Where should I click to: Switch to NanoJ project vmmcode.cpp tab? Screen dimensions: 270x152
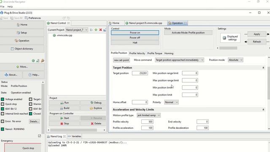[x=144, y=23]
